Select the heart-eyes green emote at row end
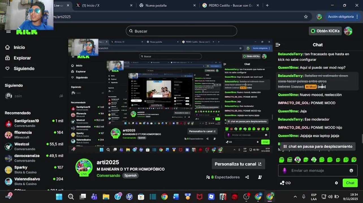Image resolution: width=363 pixels, height=203 pixels. click(x=354, y=160)
